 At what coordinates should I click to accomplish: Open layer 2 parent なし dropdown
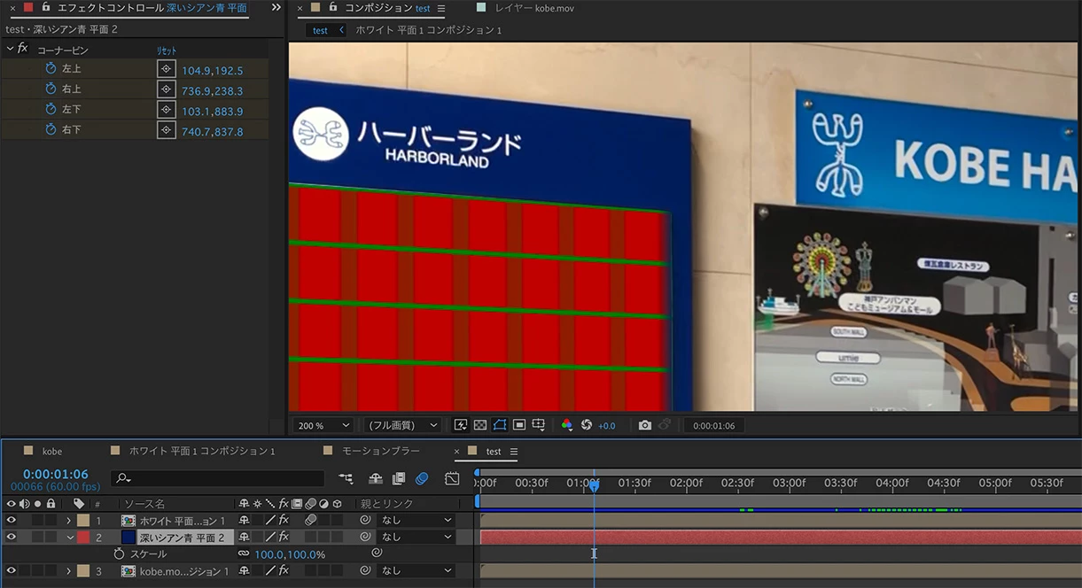point(416,537)
